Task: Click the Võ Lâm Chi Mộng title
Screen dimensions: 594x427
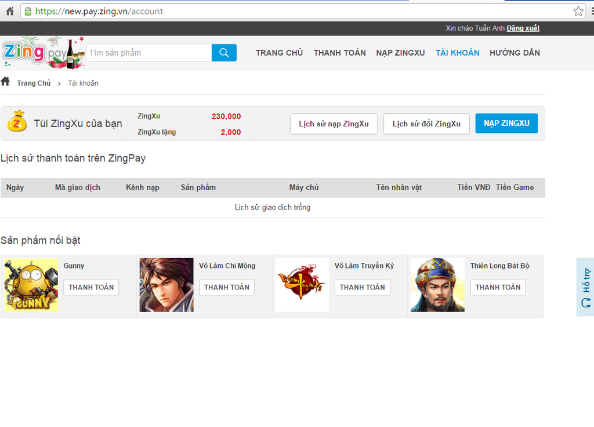Action: click(x=227, y=266)
